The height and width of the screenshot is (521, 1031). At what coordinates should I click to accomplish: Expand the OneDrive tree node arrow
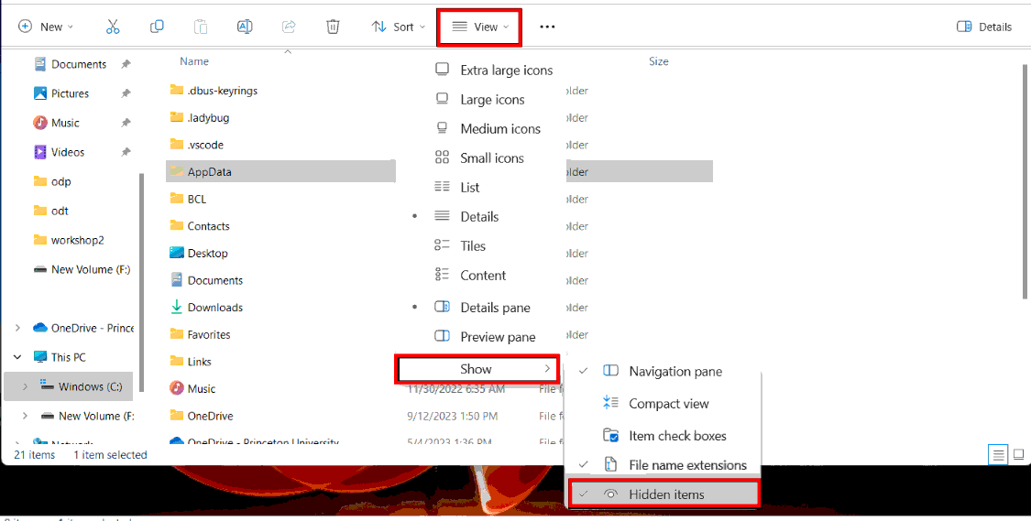(x=18, y=328)
